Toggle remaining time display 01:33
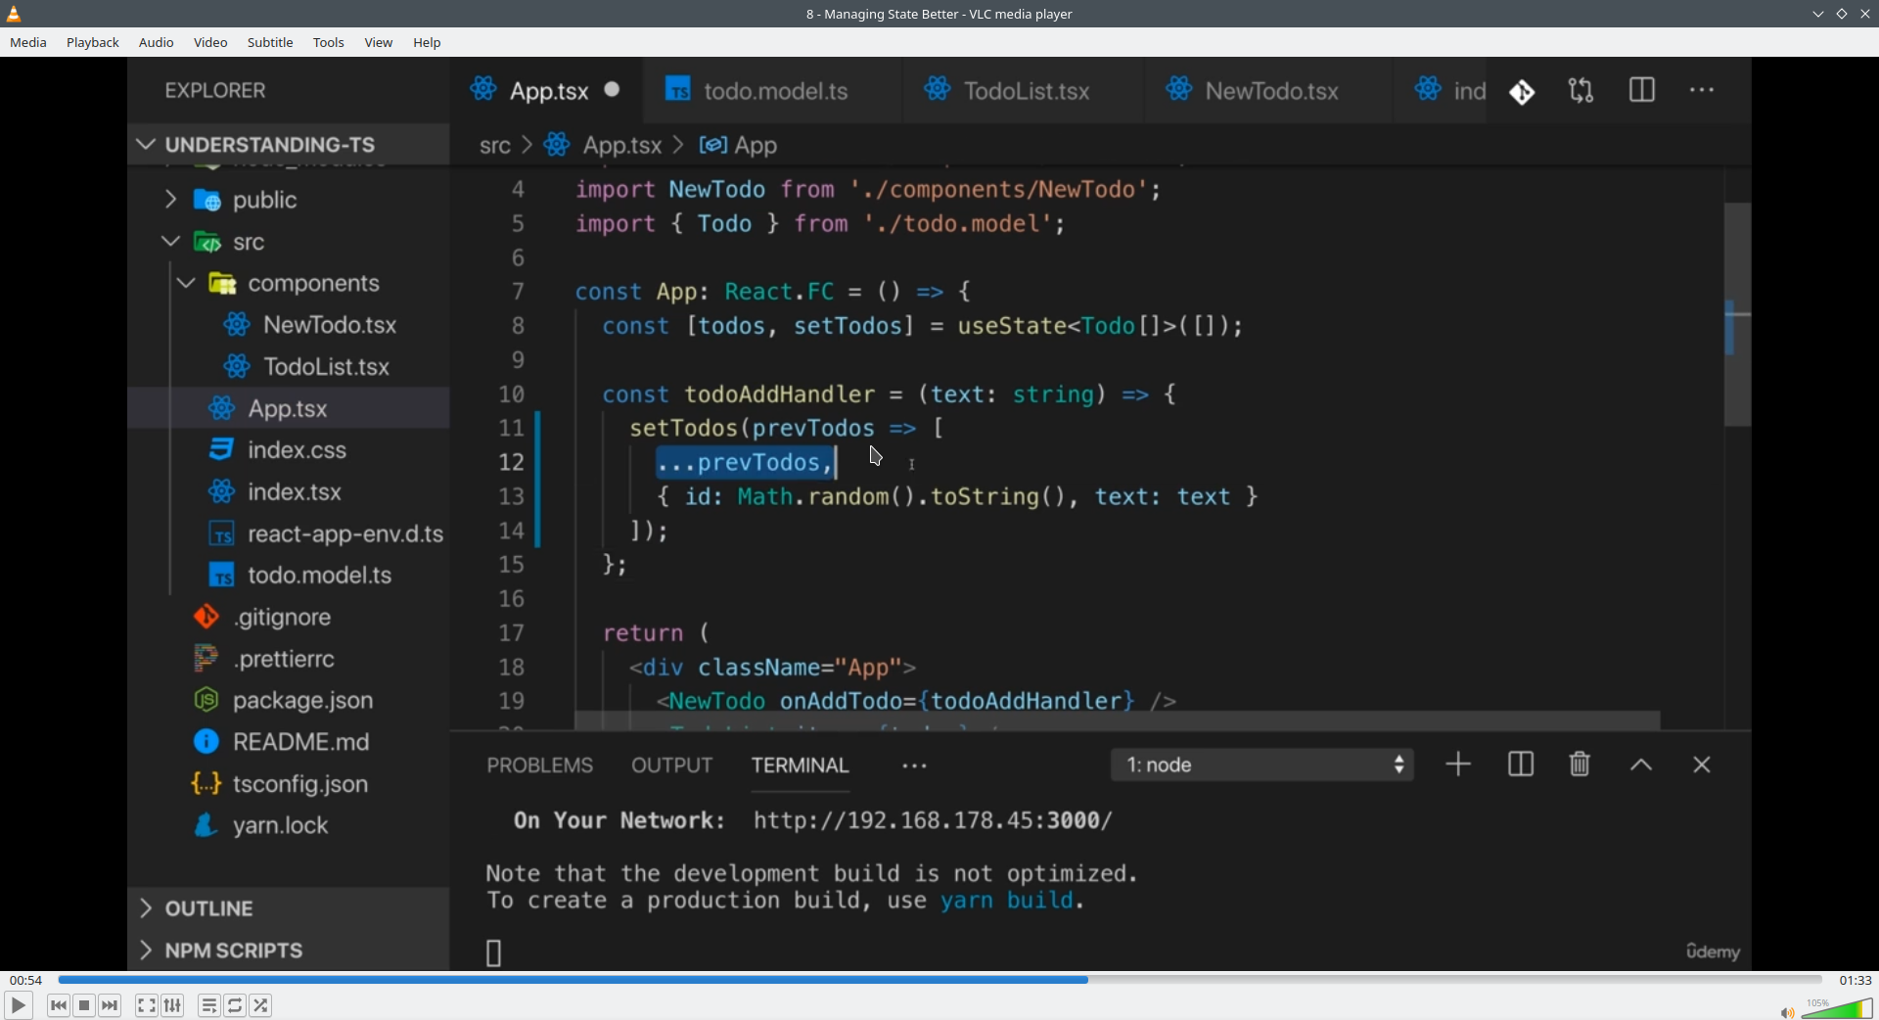Image resolution: width=1879 pixels, height=1020 pixels. point(1855,980)
